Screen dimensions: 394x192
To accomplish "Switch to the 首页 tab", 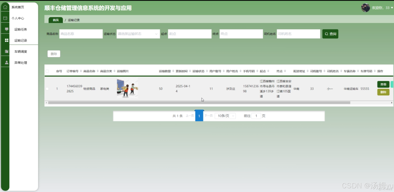I will (x=55, y=20).
